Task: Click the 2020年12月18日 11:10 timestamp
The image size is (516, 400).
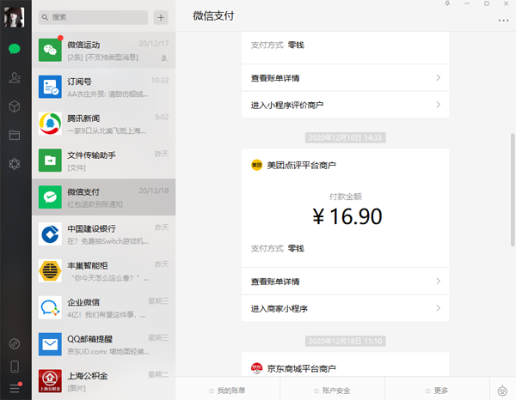Action: [345, 342]
